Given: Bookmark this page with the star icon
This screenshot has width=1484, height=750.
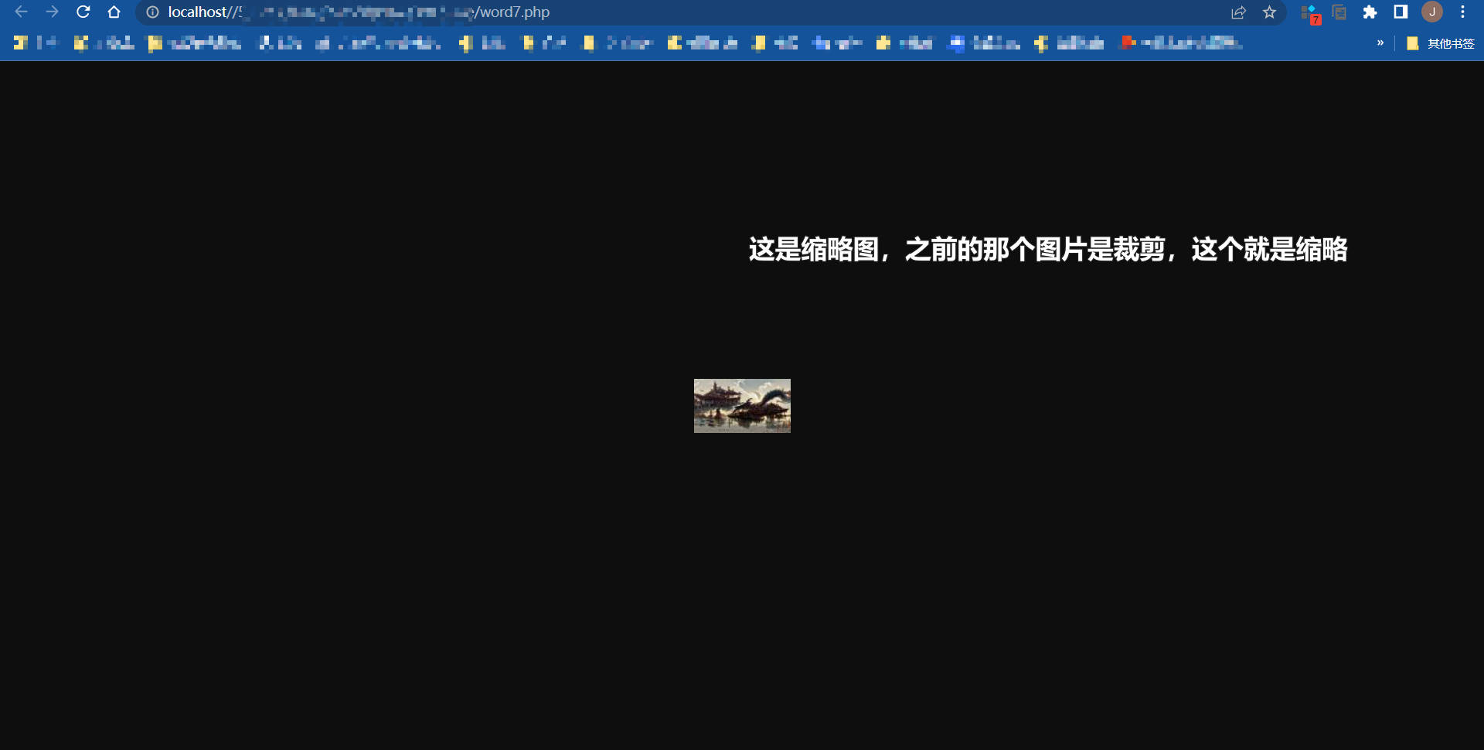Looking at the screenshot, I should [x=1269, y=12].
